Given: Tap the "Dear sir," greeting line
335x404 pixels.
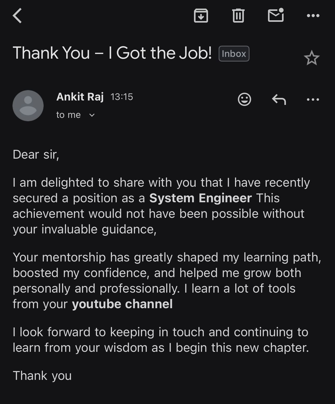Looking at the screenshot, I should 36,154.
